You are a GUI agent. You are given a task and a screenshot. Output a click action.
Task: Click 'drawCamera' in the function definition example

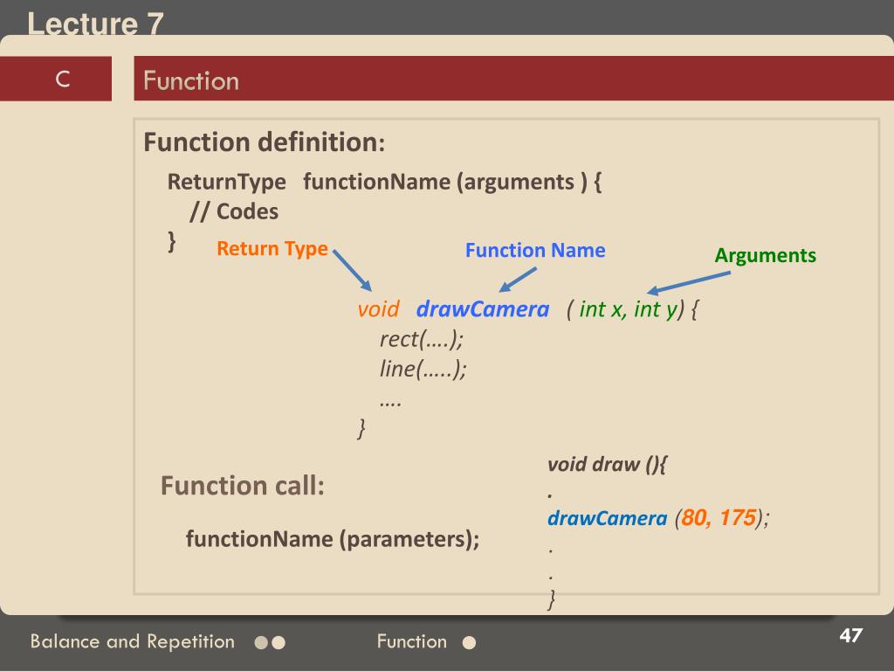click(x=483, y=309)
